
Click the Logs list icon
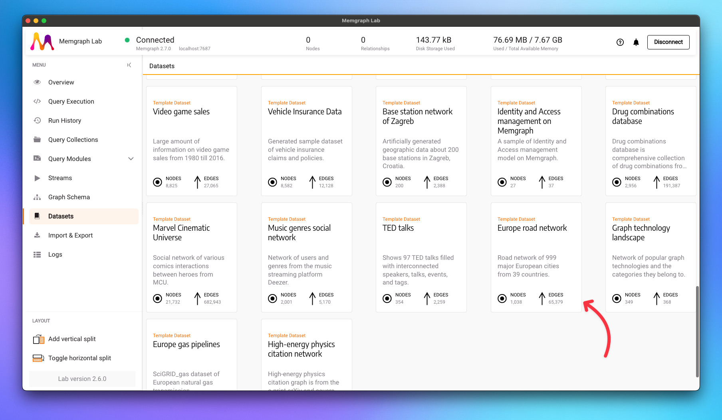pos(37,255)
